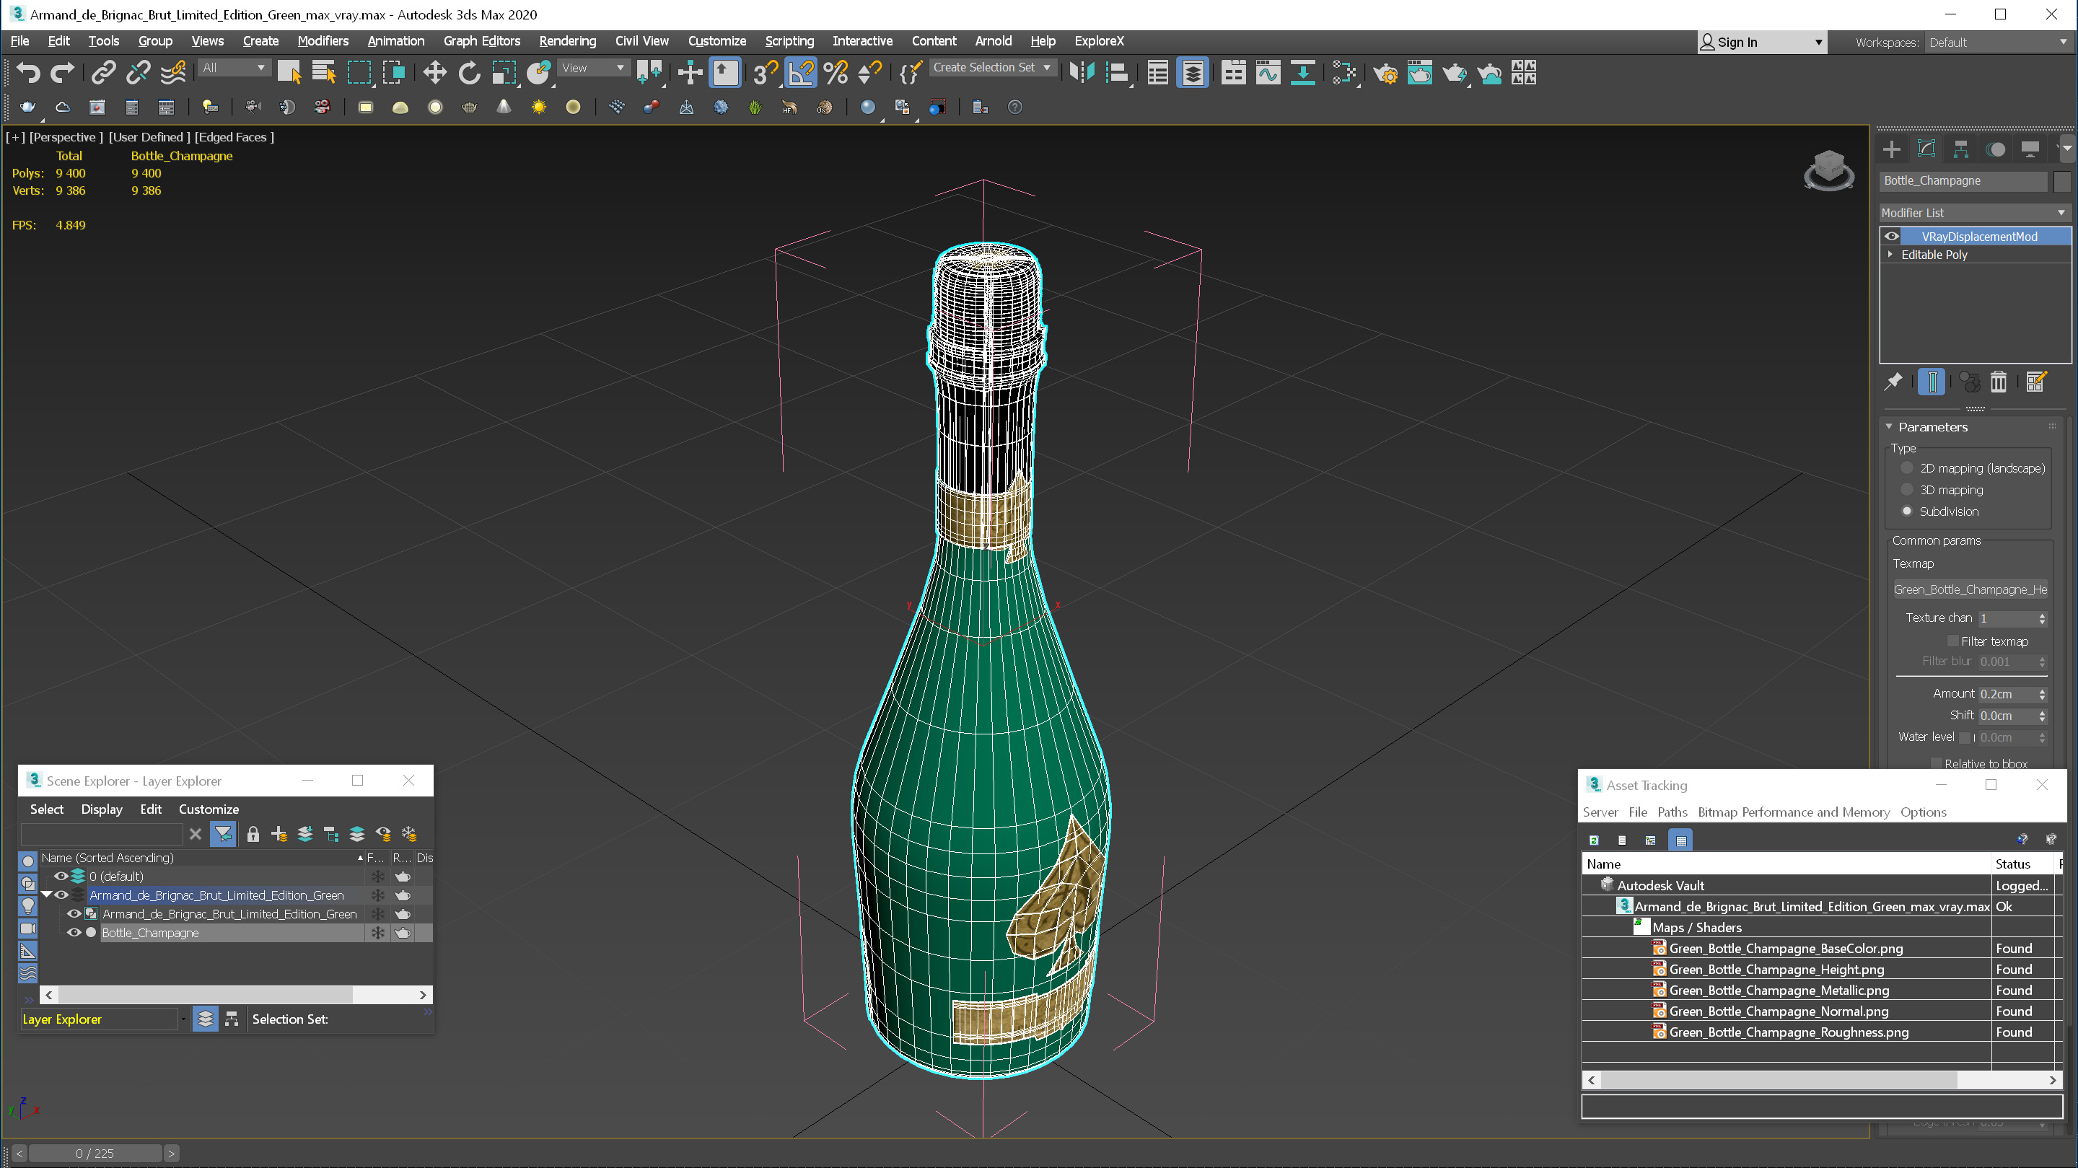The image size is (2078, 1168).
Task: Open the Create command panel tab
Action: (1891, 149)
